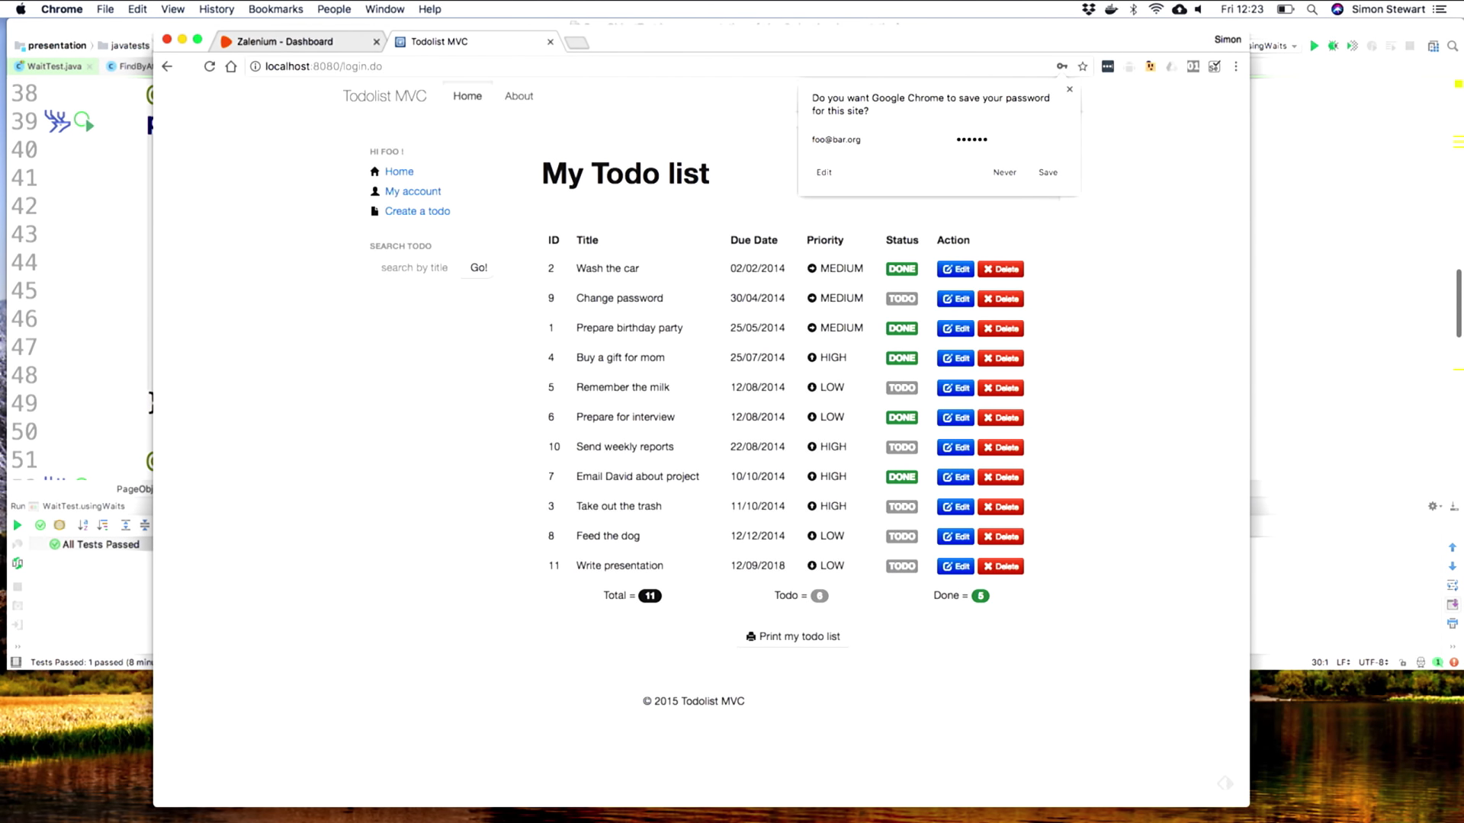Viewport: 1464px width, 823px height.
Task: Click the My account link
Action: pyautogui.click(x=413, y=191)
